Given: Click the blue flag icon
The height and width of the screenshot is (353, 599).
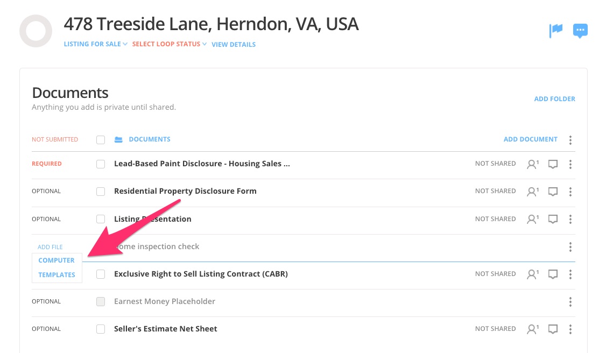Looking at the screenshot, I should click(x=556, y=31).
